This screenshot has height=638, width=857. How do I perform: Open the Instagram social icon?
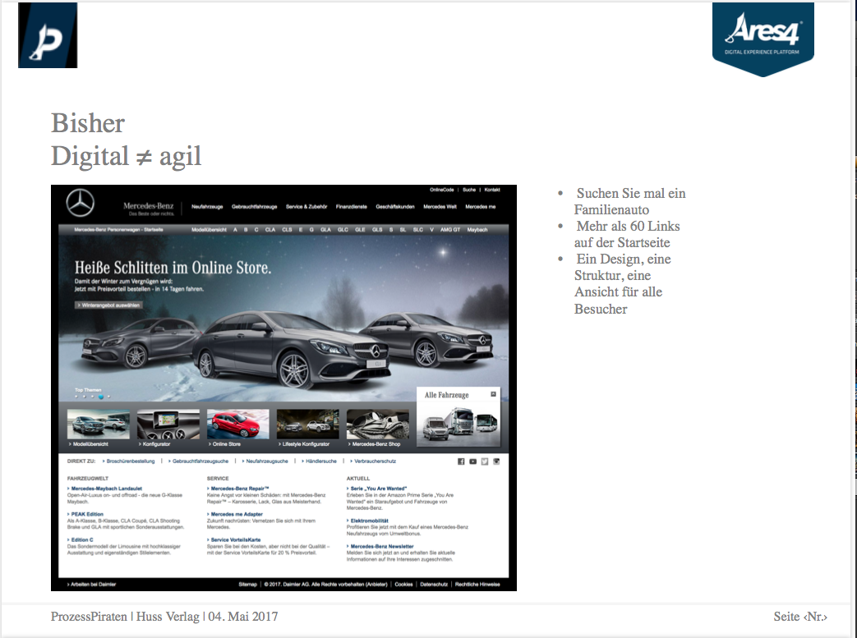496,461
